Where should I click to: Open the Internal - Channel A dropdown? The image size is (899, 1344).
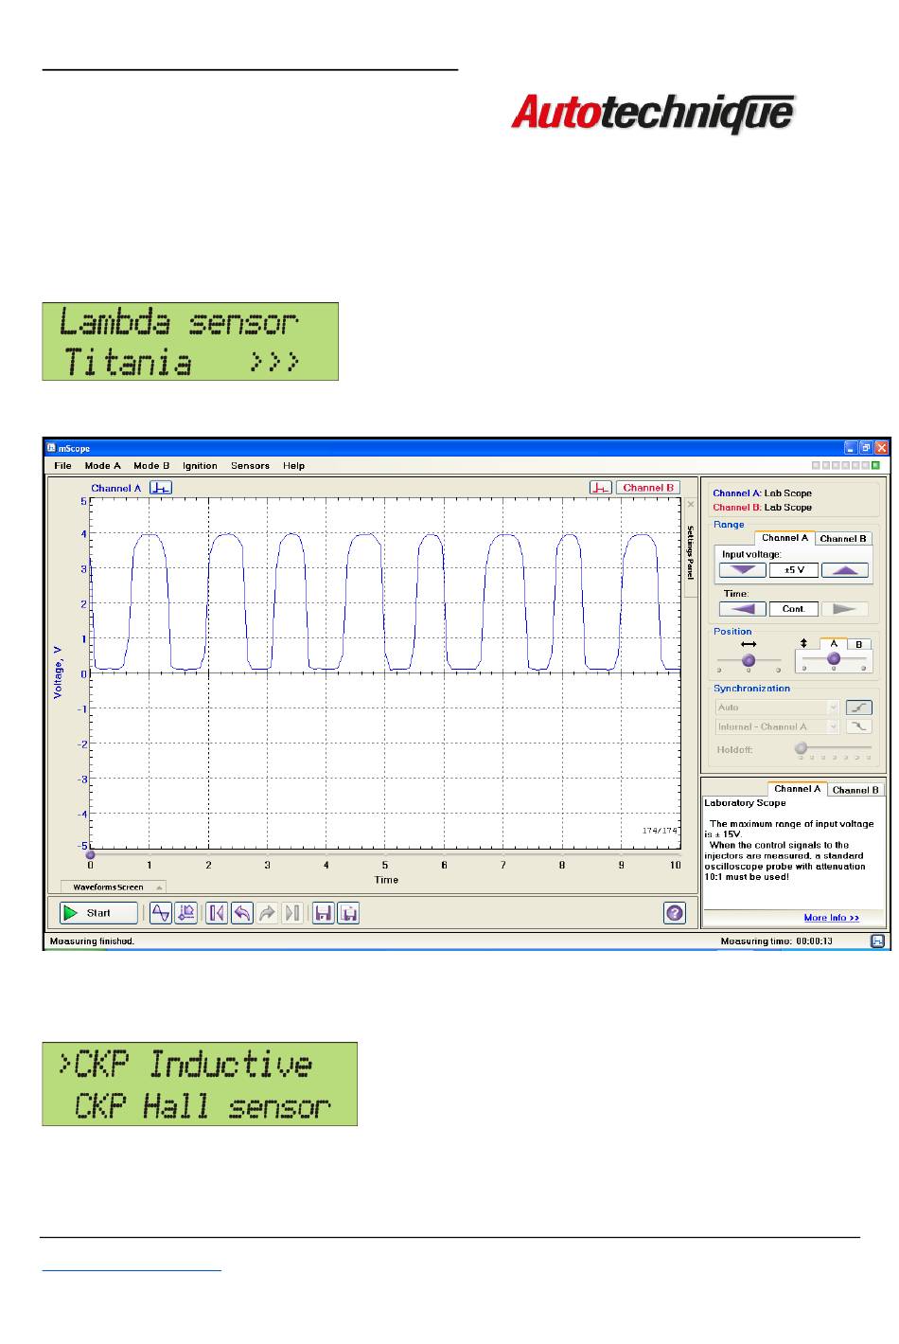pyautogui.click(x=777, y=726)
